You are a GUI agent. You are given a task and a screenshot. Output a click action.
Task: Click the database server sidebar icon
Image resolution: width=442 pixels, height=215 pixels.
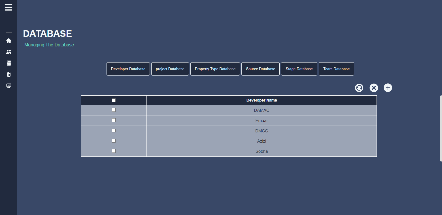click(9, 63)
